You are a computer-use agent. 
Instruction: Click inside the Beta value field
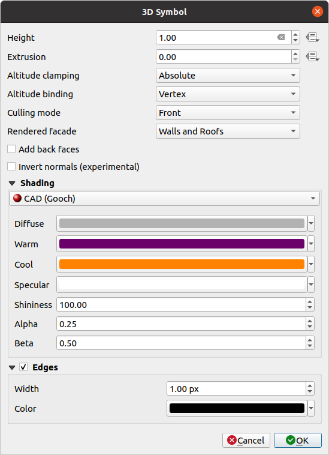click(182, 343)
